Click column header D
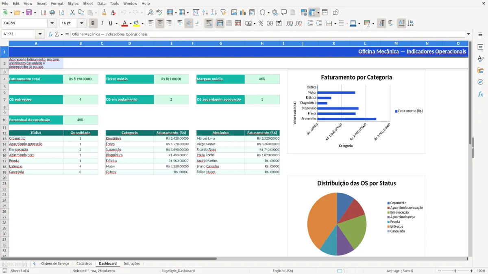This screenshot has height=274, width=488. click(x=130, y=43)
